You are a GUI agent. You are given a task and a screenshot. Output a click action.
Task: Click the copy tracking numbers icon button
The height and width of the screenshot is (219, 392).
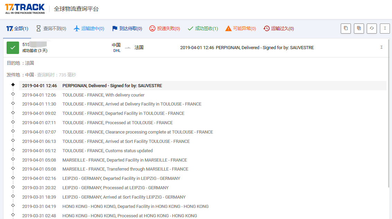[346, 28]
